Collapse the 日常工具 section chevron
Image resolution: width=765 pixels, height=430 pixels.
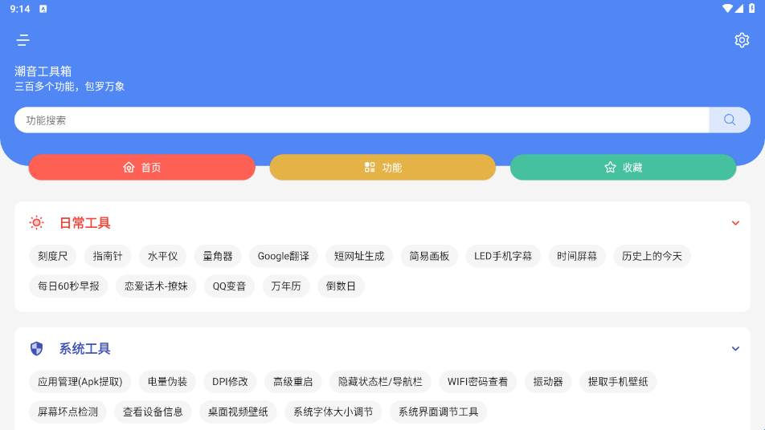pyautogui.click(x=735, y=223)
